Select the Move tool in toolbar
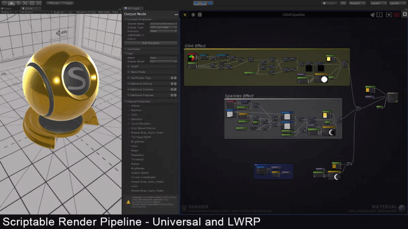This screenshot has height=229, width=408. point(11,3)
